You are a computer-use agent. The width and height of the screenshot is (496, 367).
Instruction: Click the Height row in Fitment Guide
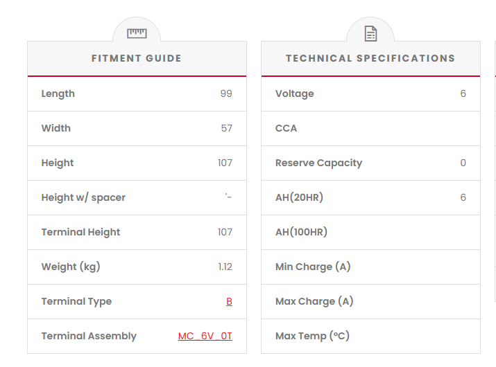point(137,163)
